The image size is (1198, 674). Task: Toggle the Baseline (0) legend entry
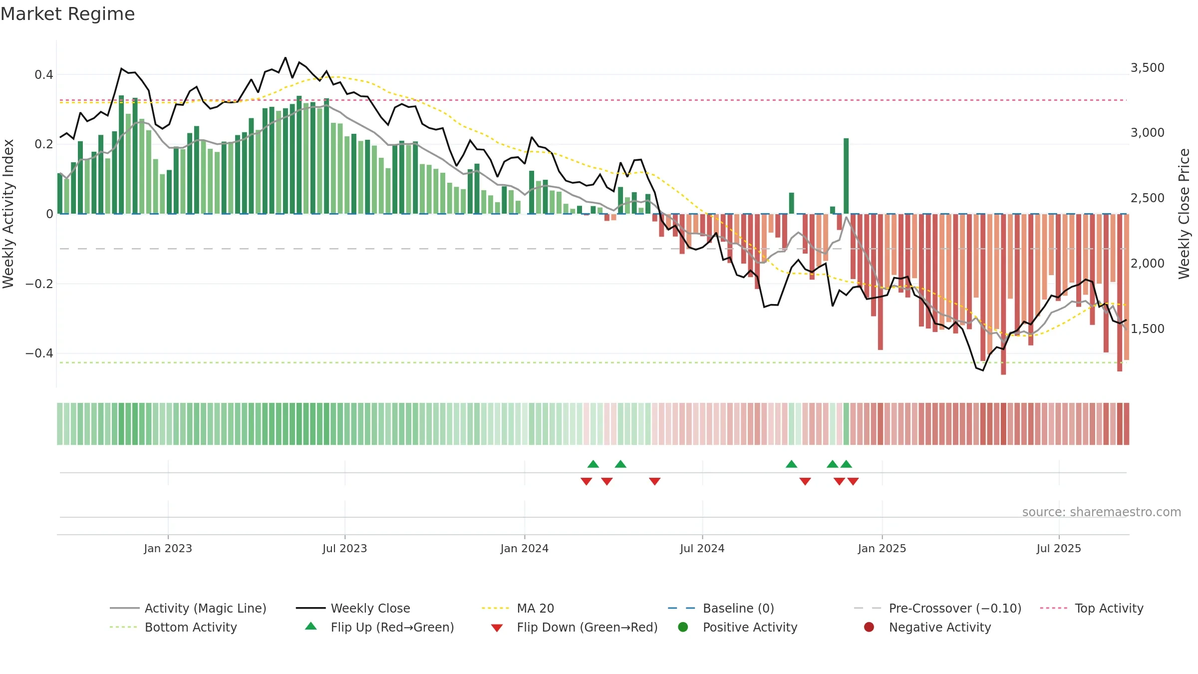(x=721, y=608)
